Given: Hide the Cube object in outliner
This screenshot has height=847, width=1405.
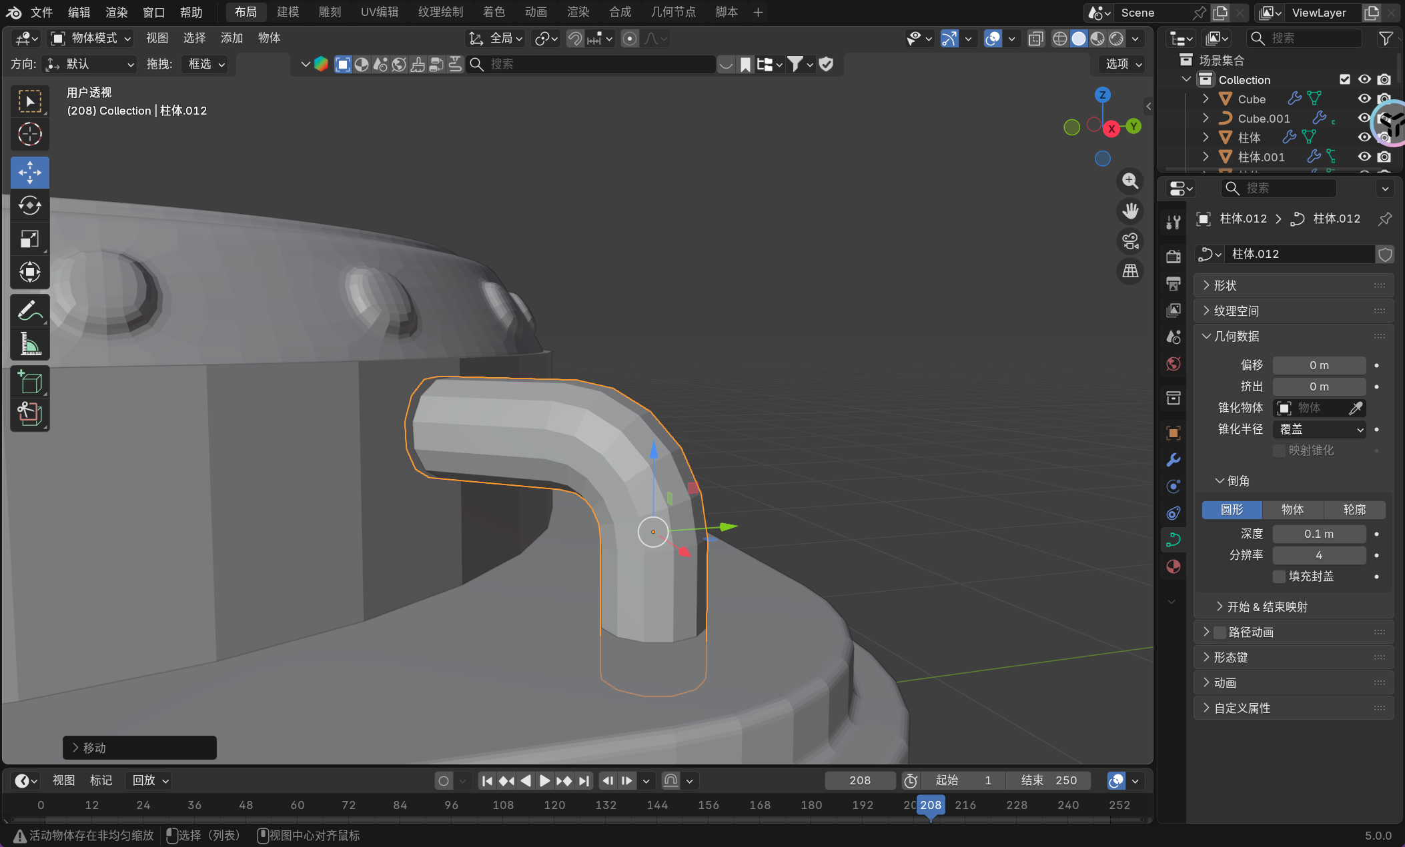Looking at the screenshot, I should pos(1364,99).
